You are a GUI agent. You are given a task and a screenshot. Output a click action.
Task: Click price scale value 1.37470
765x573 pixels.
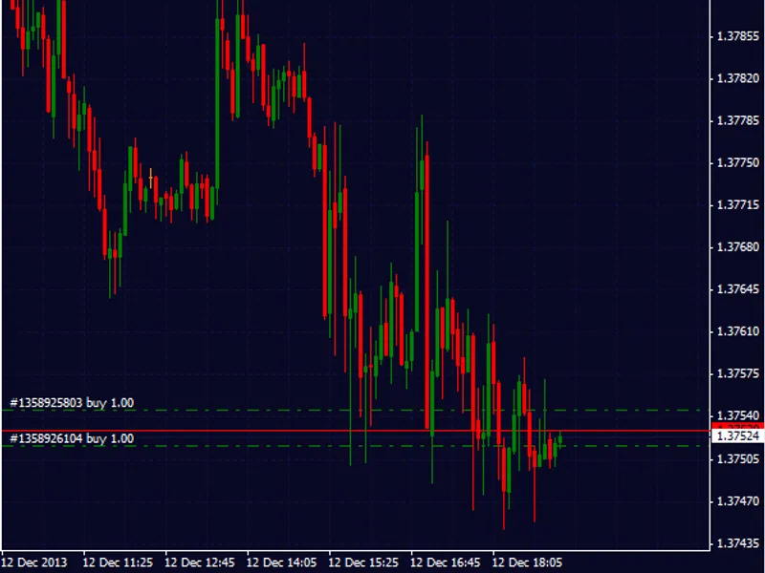coord(738,500)
